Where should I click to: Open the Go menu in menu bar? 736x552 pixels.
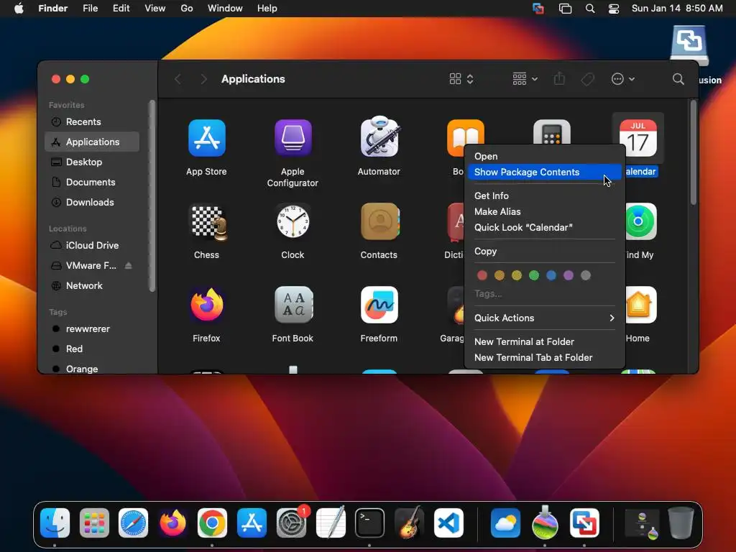coord(187,9)
